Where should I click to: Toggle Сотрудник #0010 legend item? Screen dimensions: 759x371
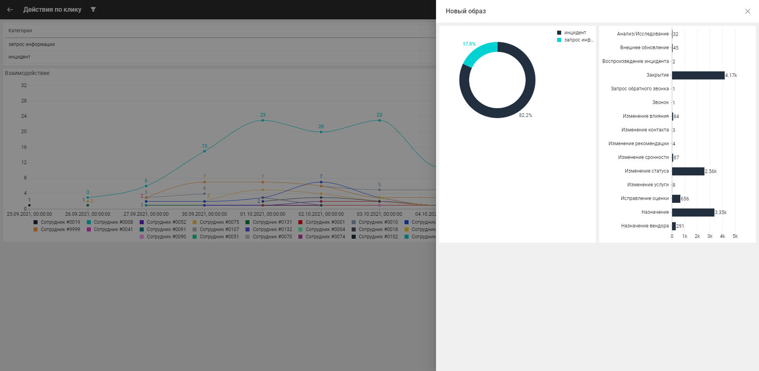pyautogui.click(x=375, y=222)
